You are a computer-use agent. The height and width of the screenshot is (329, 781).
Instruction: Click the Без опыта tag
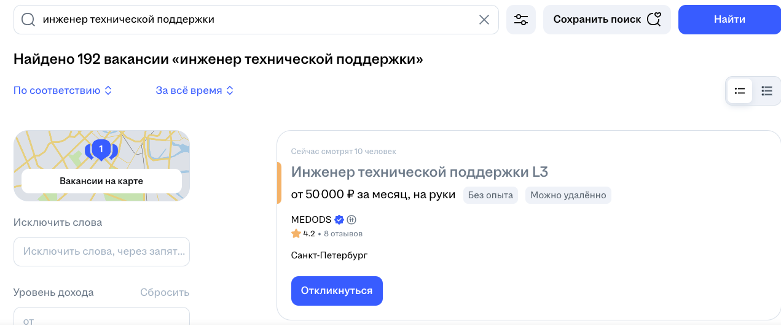click(490, 195)
